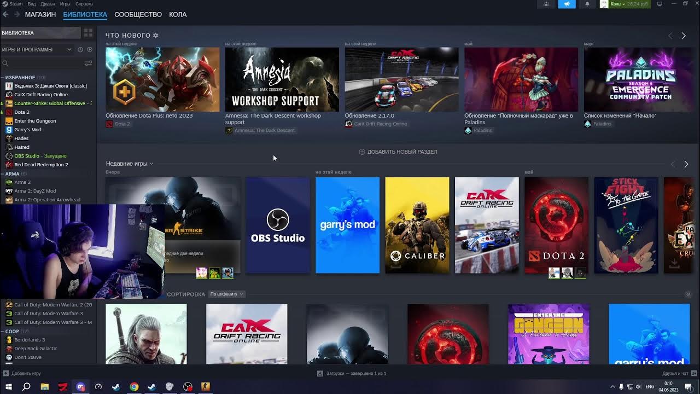Open Google Chrome from the taskbar

(x=134, y=387)
